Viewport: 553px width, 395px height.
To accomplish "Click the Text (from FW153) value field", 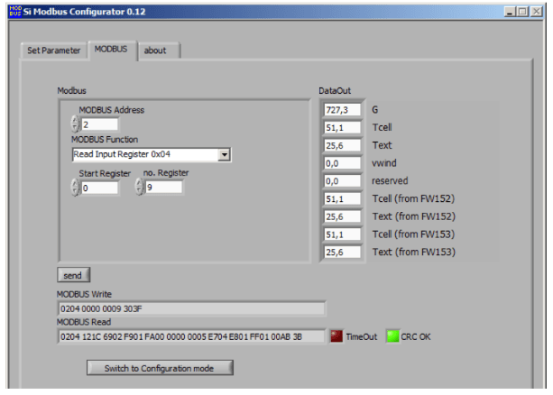I will point(342,253).
